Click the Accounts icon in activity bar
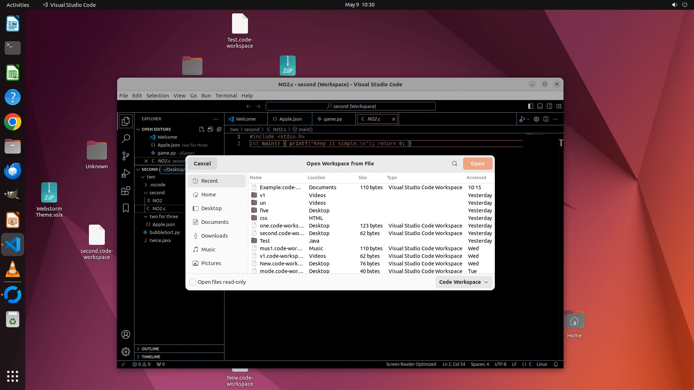Viewport: 694px width, 390px height. click(126, 334)
